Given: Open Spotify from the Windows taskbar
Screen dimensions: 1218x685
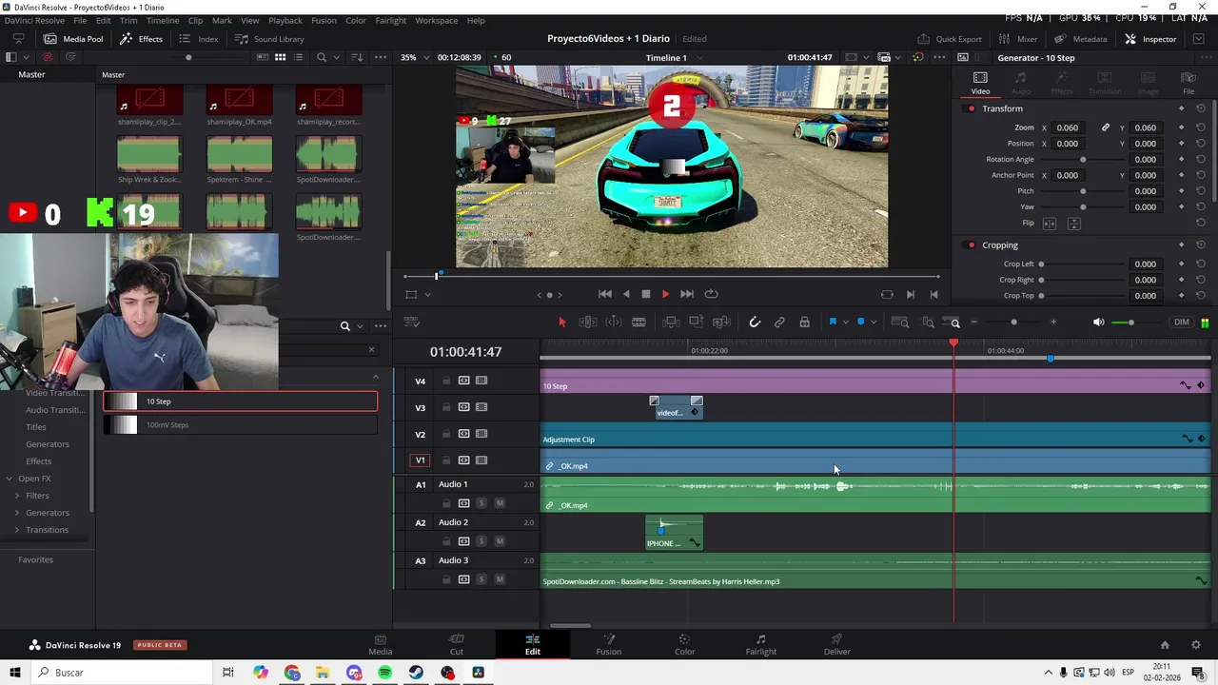Looking at the screenshot, I should coord(384,673).
